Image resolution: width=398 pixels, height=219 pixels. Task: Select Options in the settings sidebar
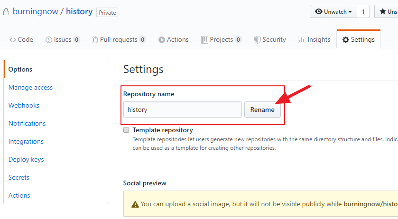click(56, 69)
